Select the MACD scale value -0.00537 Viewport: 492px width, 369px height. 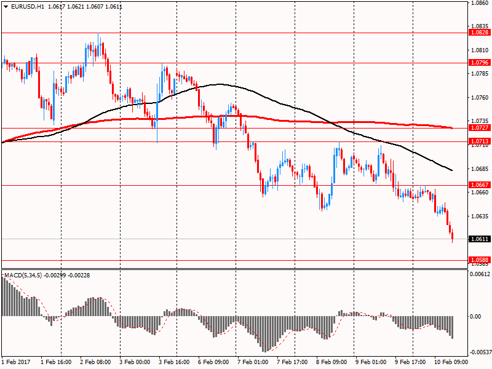480,352
